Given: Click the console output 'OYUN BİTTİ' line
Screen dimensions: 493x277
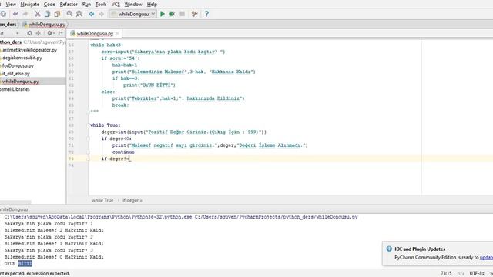Looking at the screenshot, I should 18,263.
